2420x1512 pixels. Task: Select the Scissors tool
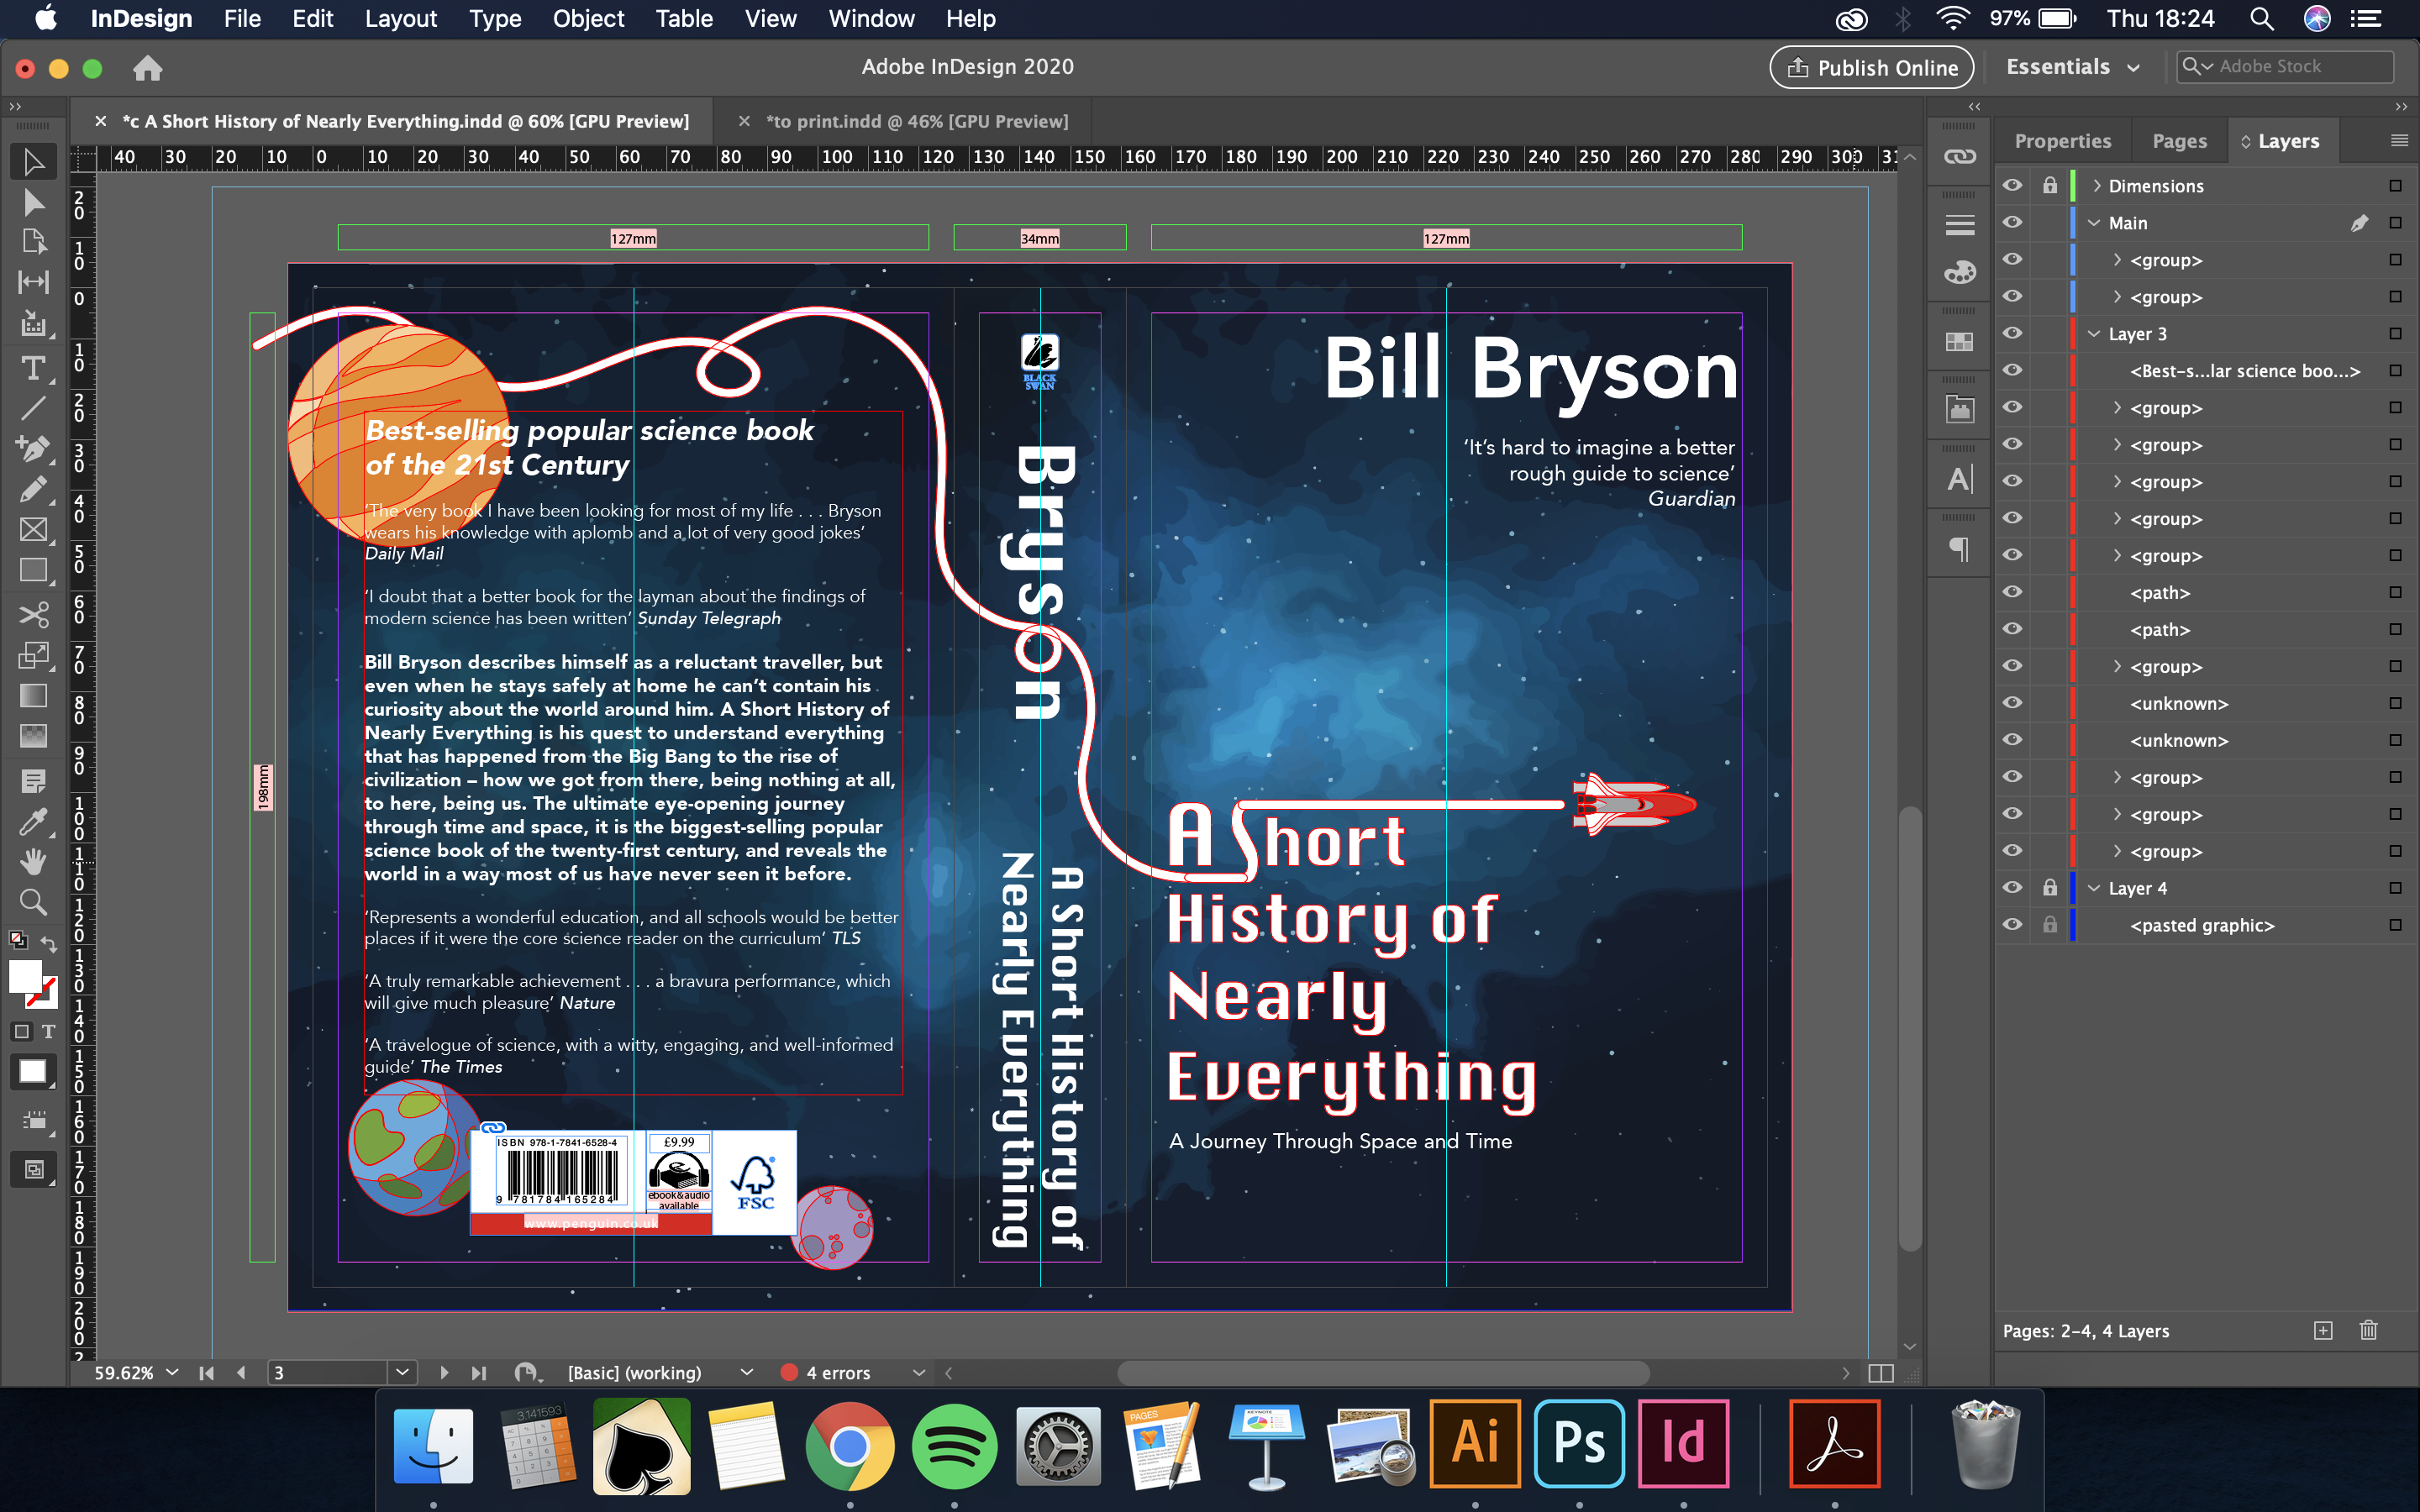pyautogui.click(x=33, y=615)
